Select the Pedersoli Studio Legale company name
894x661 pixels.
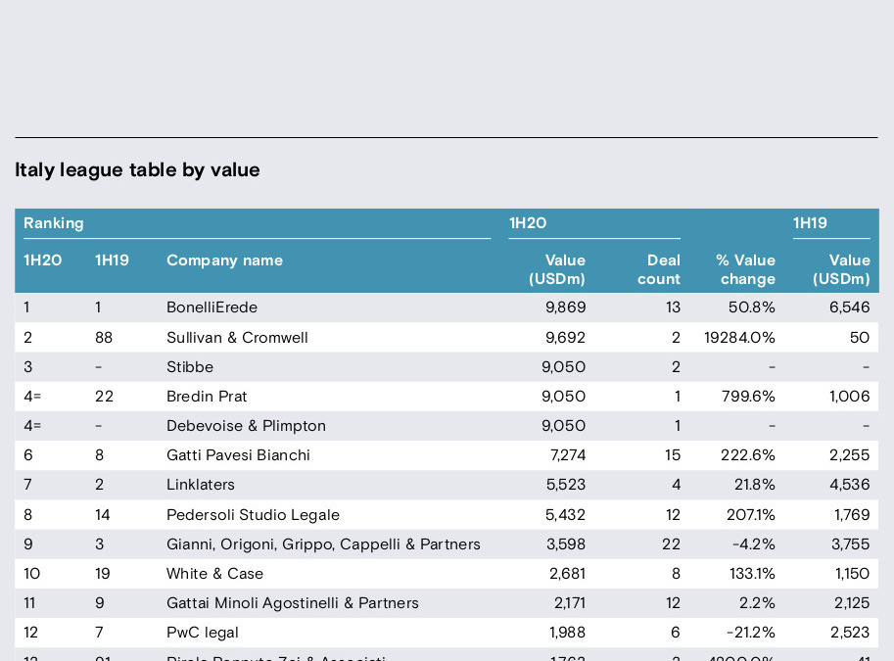tap(254, 515)
